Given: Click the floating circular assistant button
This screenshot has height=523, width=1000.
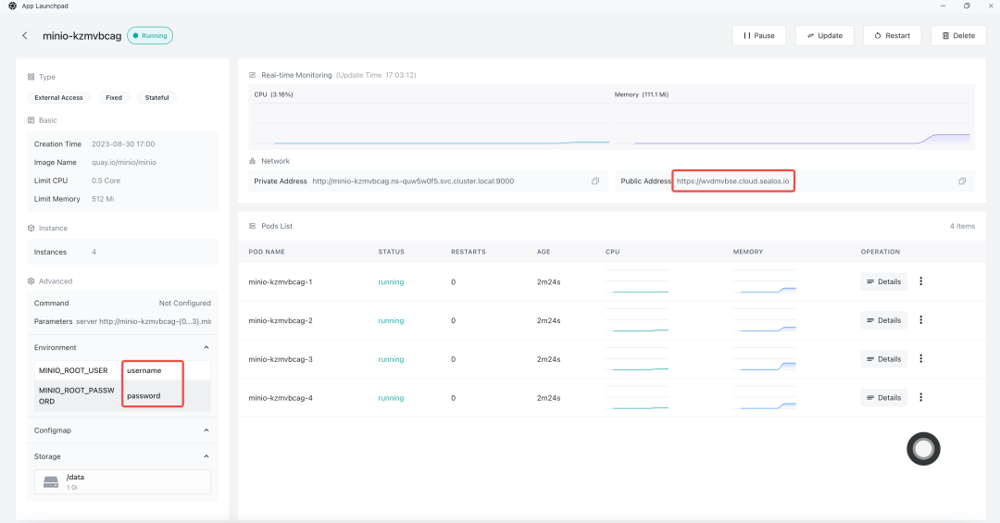Looking at the screenshot, I should [x=923, y=449].
